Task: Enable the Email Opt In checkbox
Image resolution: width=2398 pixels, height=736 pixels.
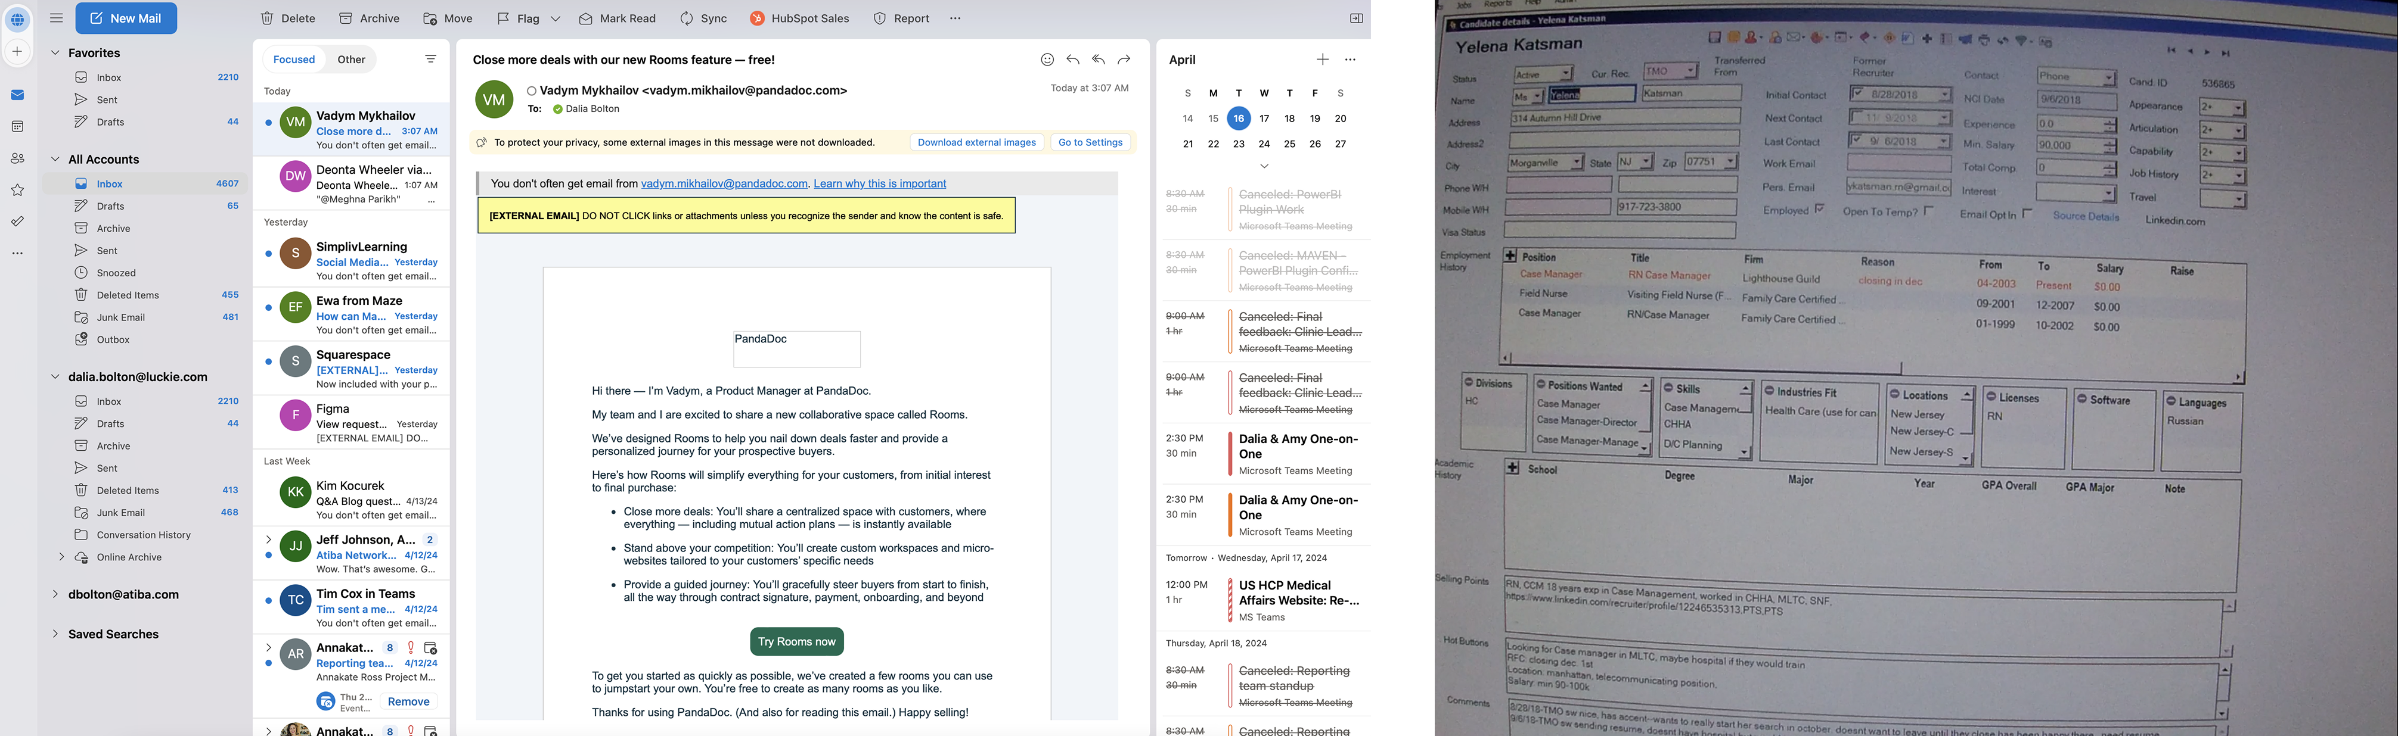Action: point(2027,214)
